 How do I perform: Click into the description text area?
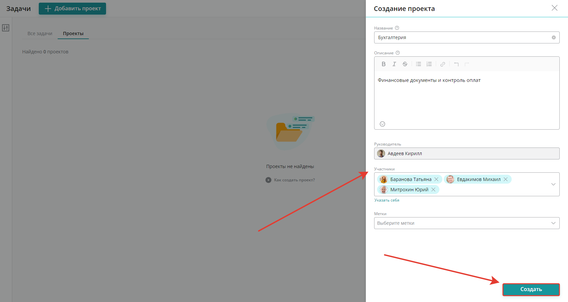coord(467,95)
